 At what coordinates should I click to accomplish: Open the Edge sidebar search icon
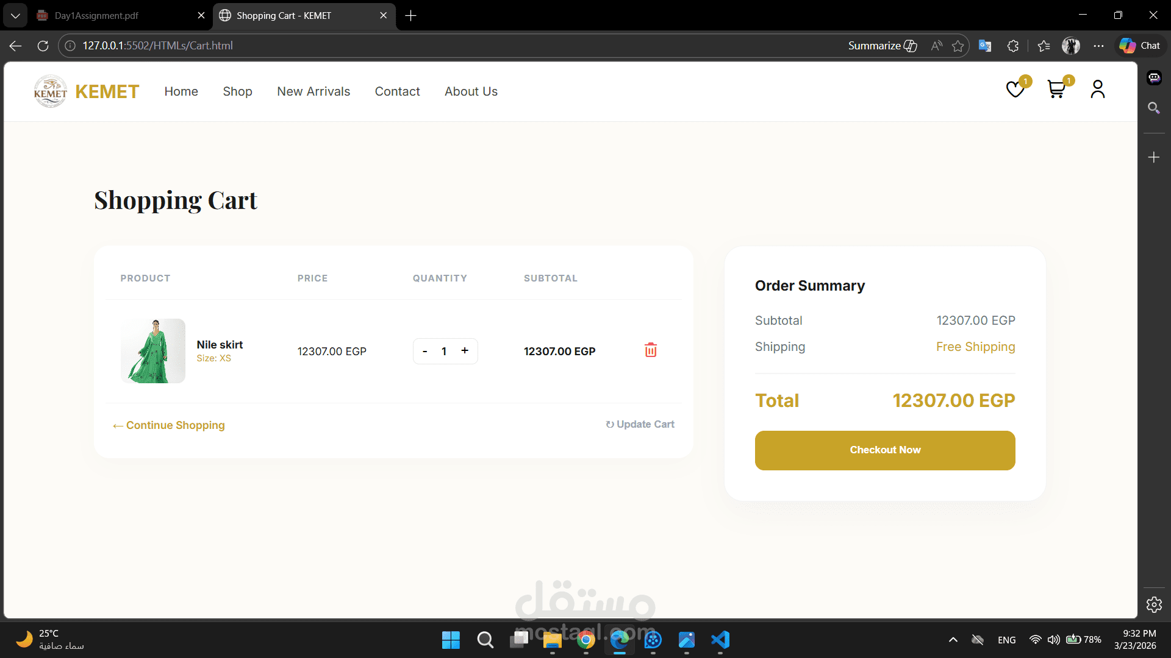(x=1153, y=108)
